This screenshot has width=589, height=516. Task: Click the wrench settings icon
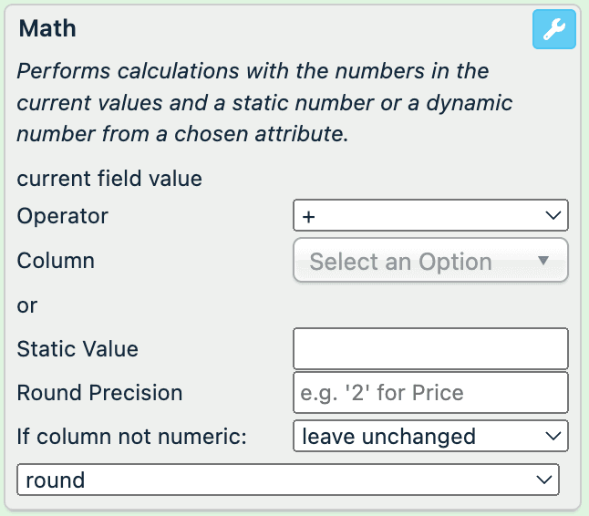[x=554, y=30]
